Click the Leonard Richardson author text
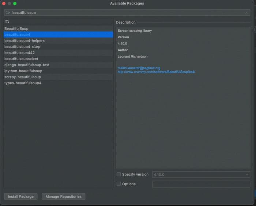The height and width of the screenshot is (206, 256). tap(132, 57)
